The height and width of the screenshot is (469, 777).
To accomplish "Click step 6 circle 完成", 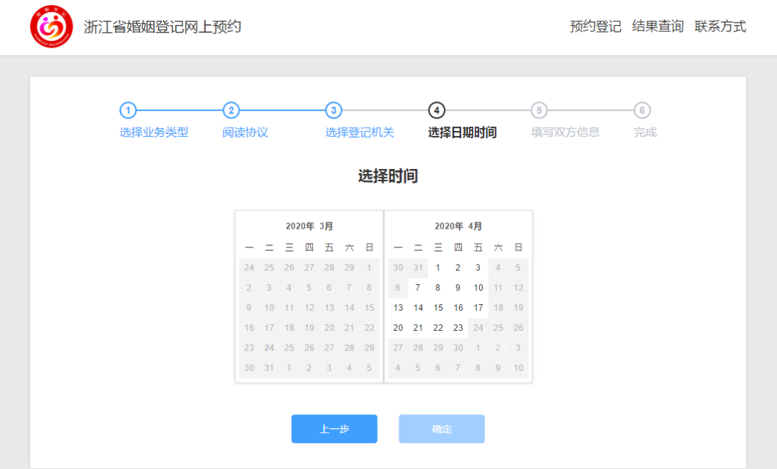I will [x=642, y=110].
